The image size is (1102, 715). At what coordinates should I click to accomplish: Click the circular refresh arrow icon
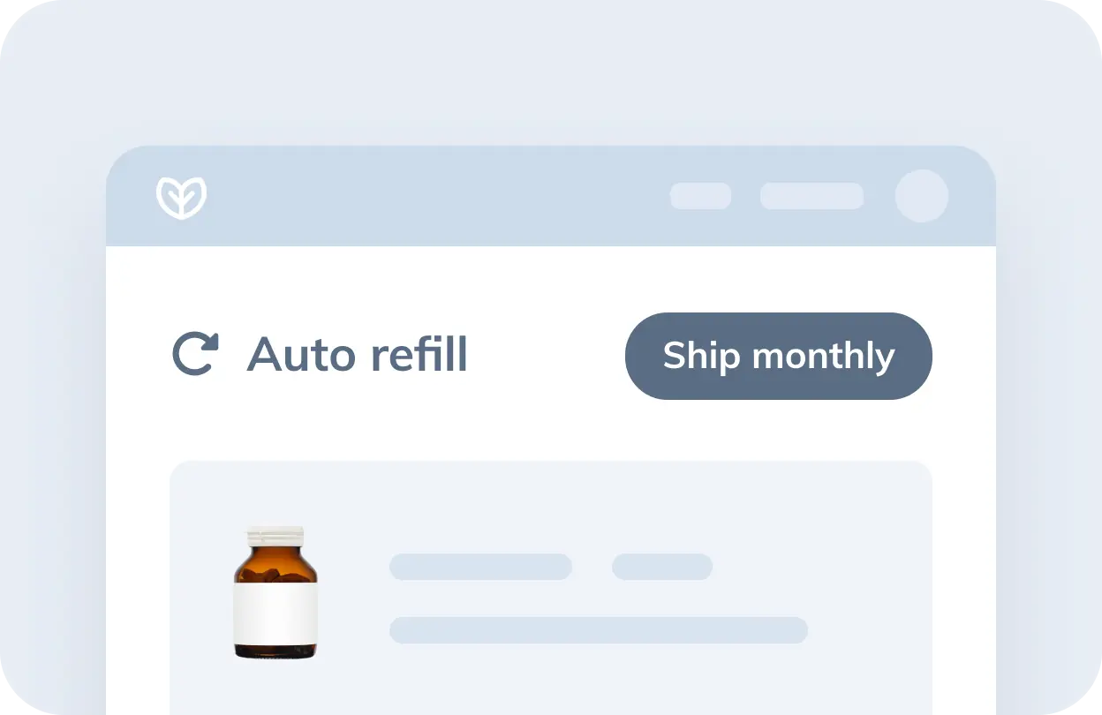(194, 355)
